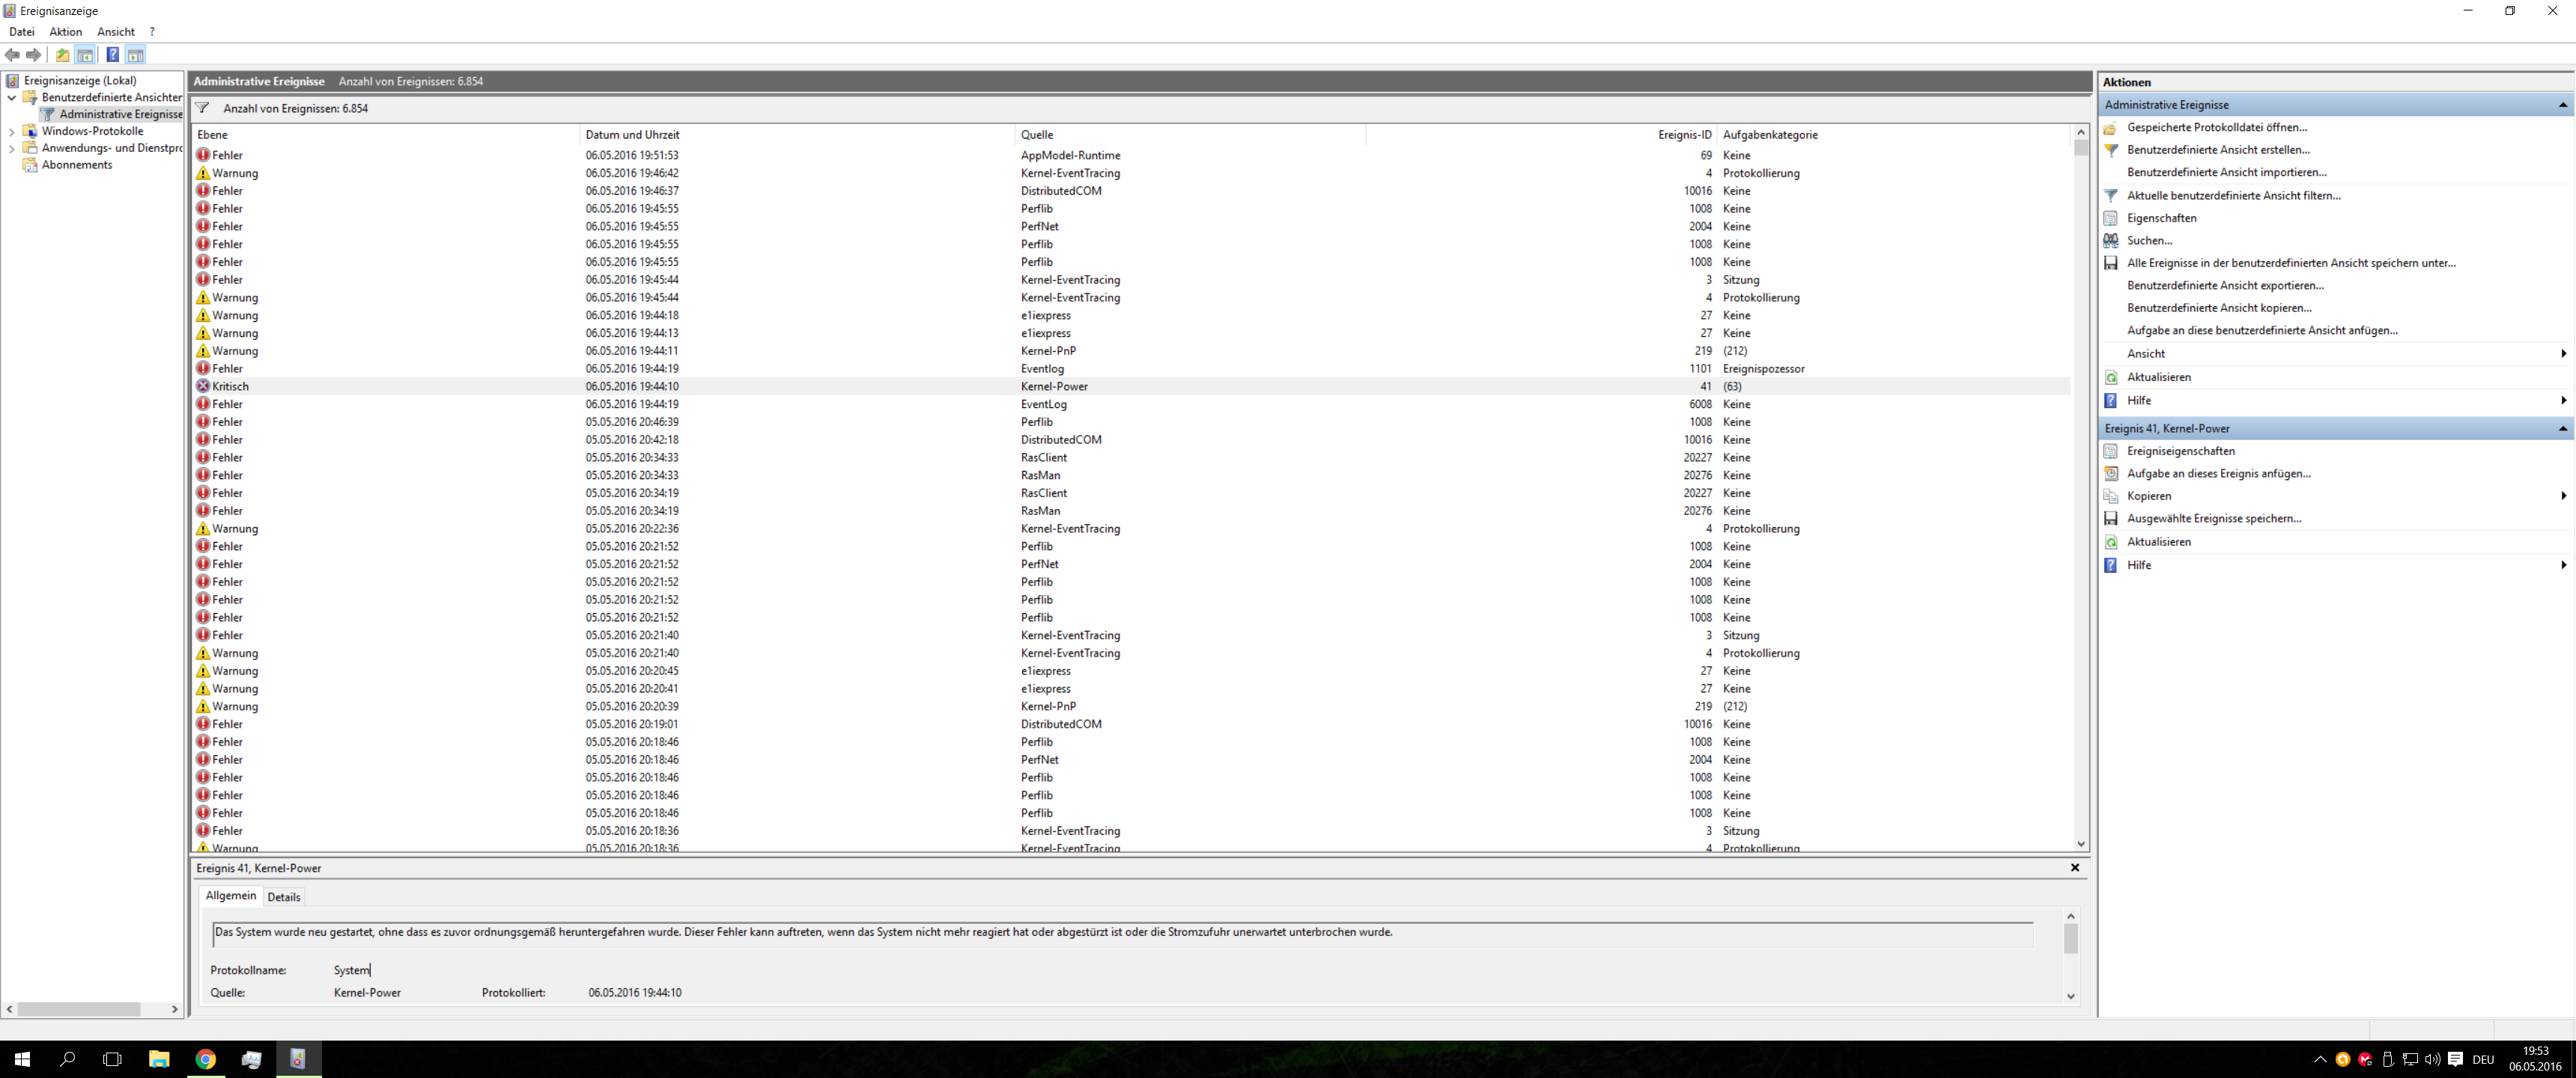The image size is (2576, 1078).
Task: Click the blue help toolbar icon
Action: [x=112, y=55]
